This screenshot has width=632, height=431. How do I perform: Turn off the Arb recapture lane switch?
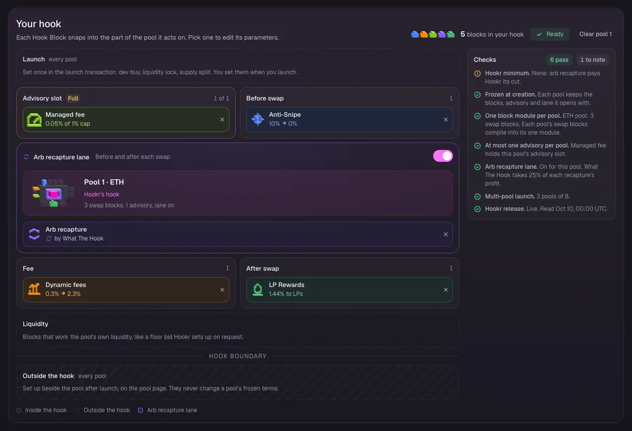443,156
